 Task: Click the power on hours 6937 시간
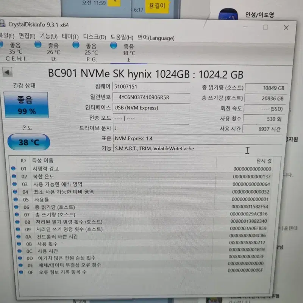coord(263,129)
